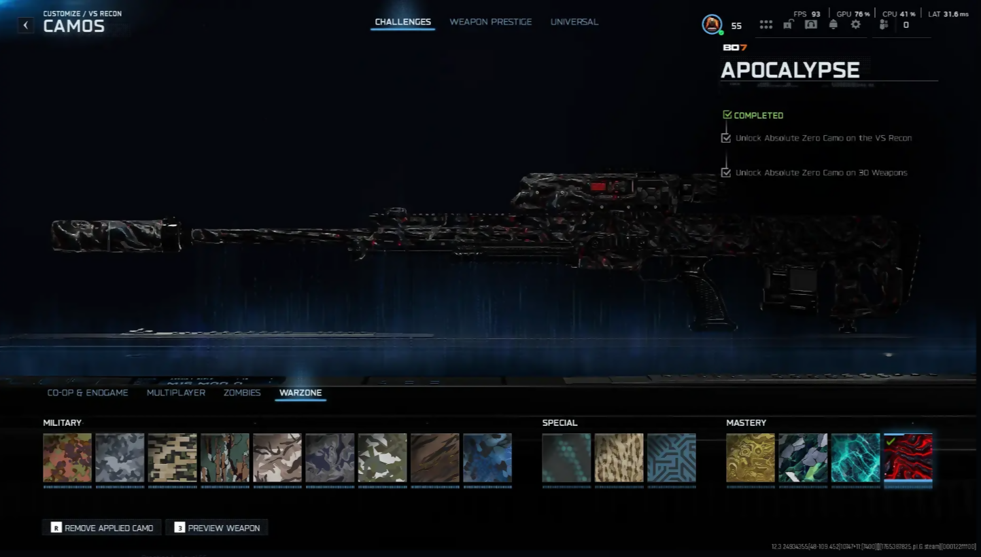The image size is (981, 557).
Task: Open the settings gear icon
Action: [855, 24]
